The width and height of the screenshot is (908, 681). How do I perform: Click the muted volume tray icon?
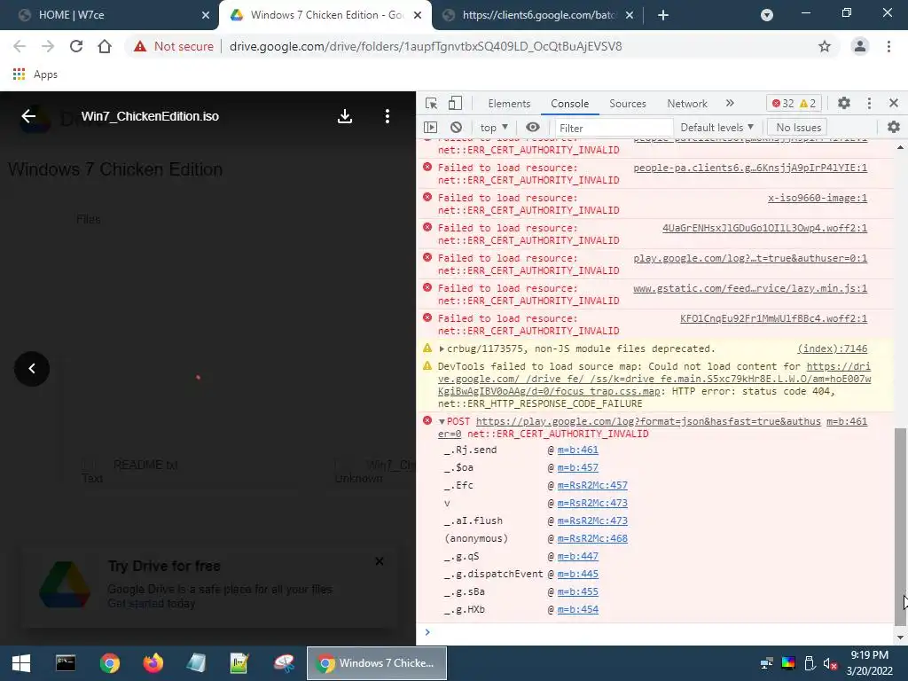coord(830,663)
